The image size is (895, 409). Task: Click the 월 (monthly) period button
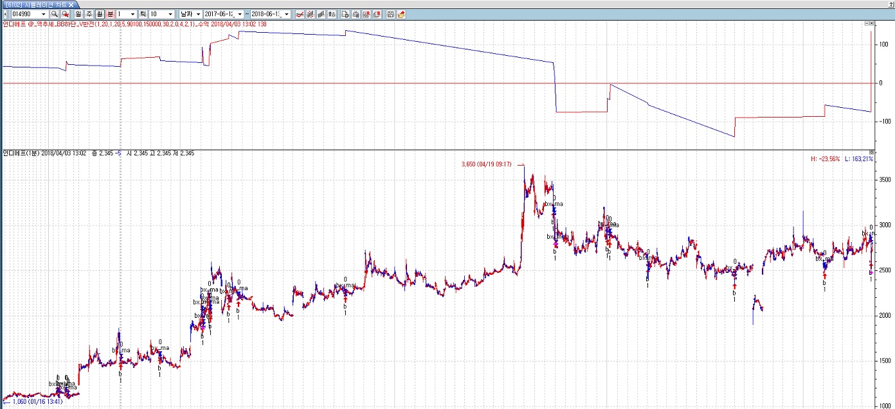100,14
